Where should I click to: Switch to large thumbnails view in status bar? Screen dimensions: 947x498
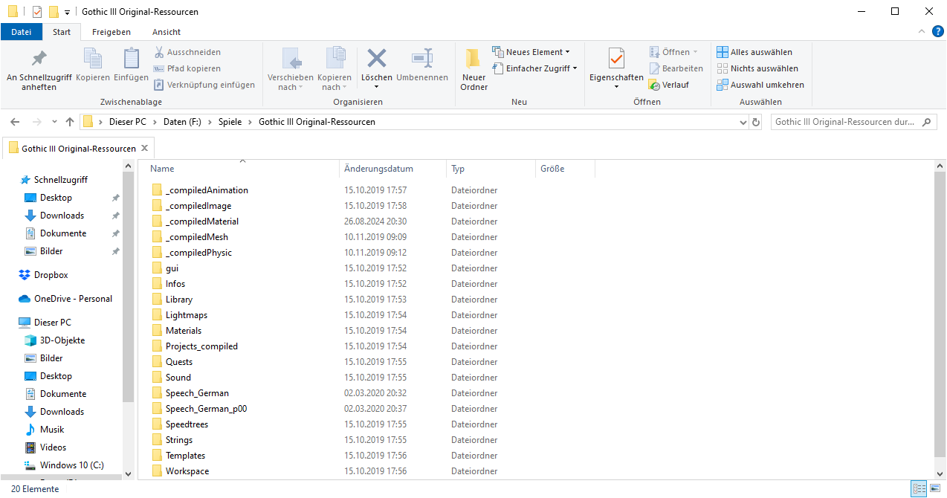click(x=935, y=488)
